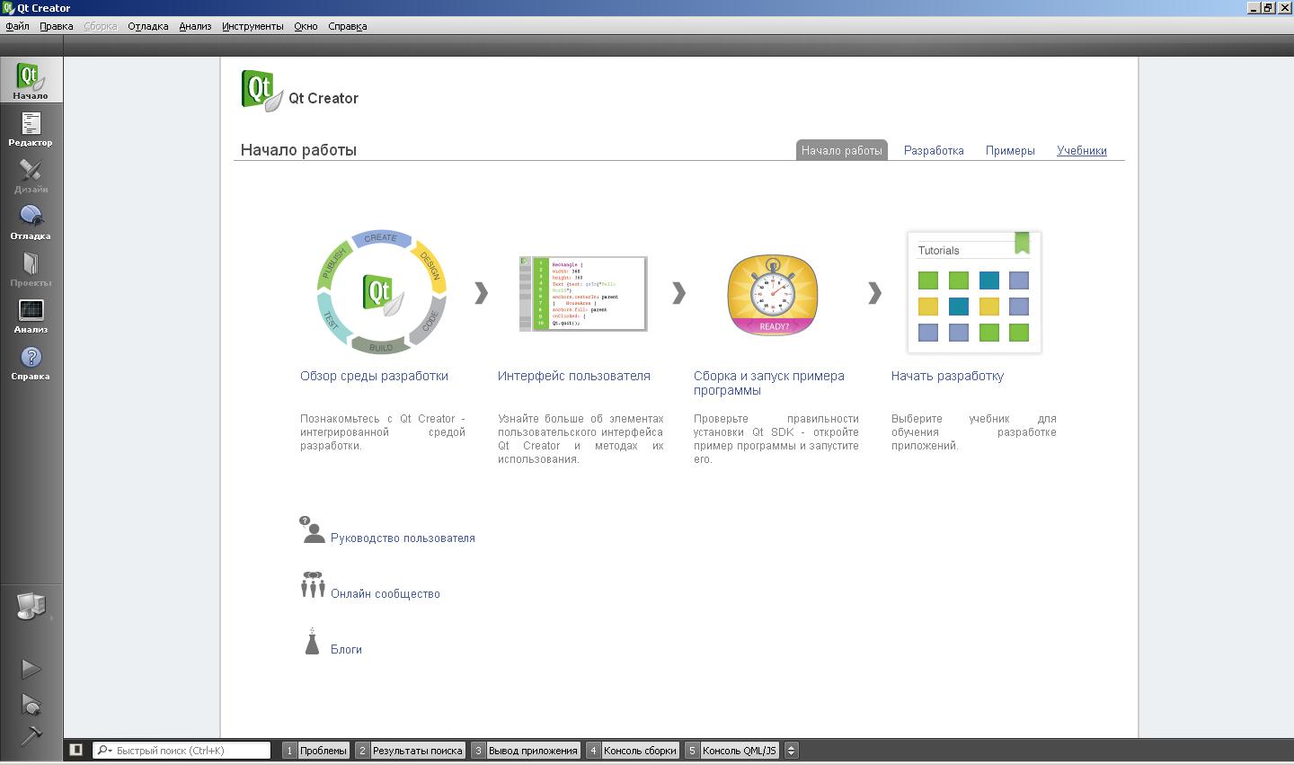
Task: Switch to the Учебники tab
Action: pyautogui.click(x=1082, y=150)
